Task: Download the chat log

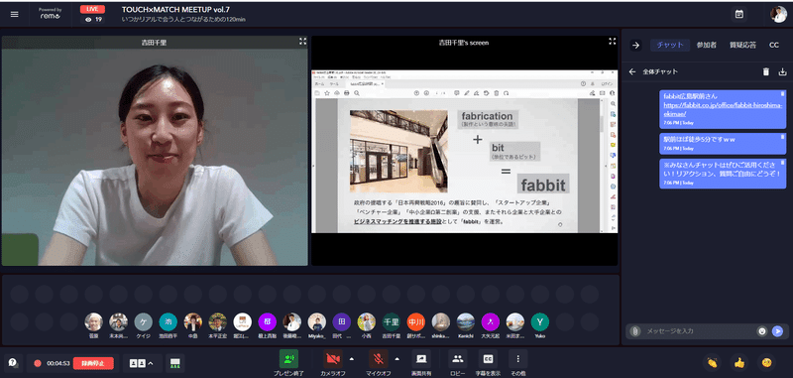Action: point(782,71)
